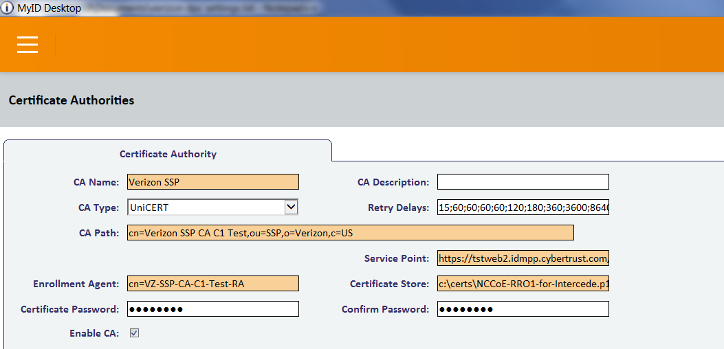Click the Service Point URL field
Image resolution: width=724 pixels, height=349 pixels.
(523, 258)
